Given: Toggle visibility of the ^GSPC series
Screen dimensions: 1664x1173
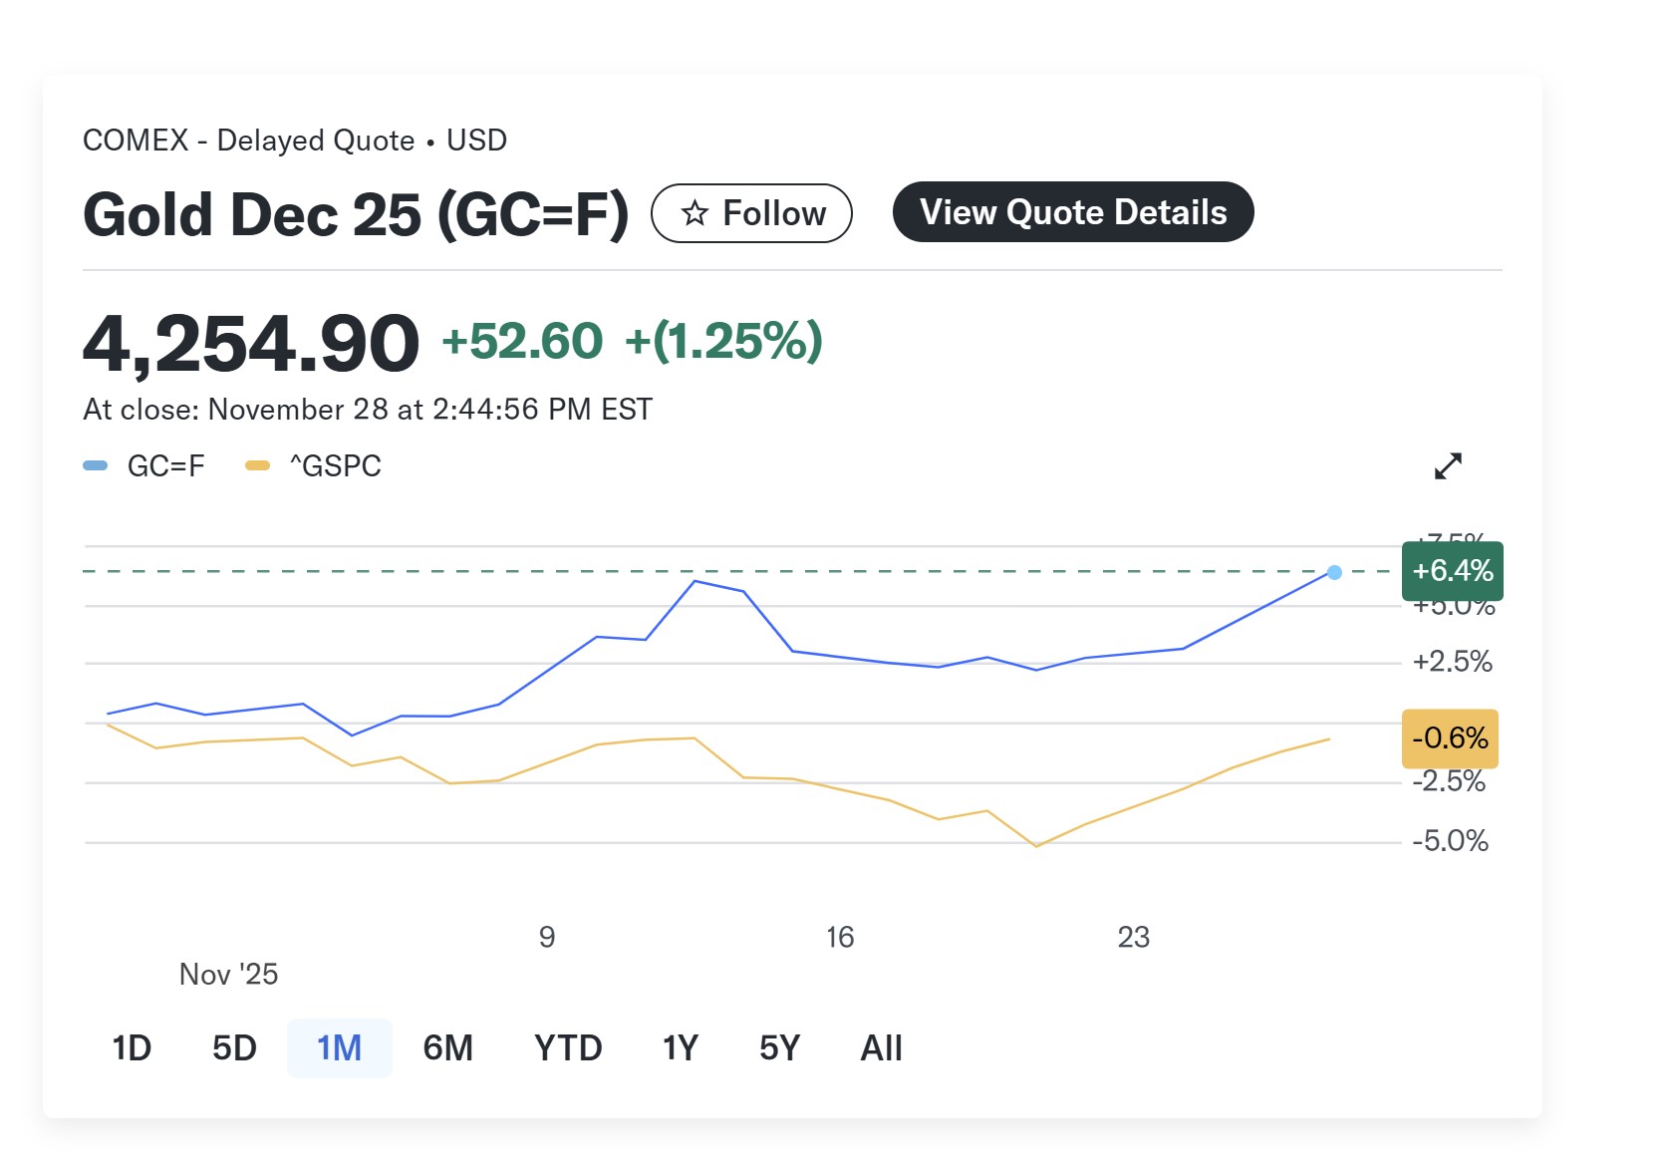Looking at the screenshot, I should point(334,464).
